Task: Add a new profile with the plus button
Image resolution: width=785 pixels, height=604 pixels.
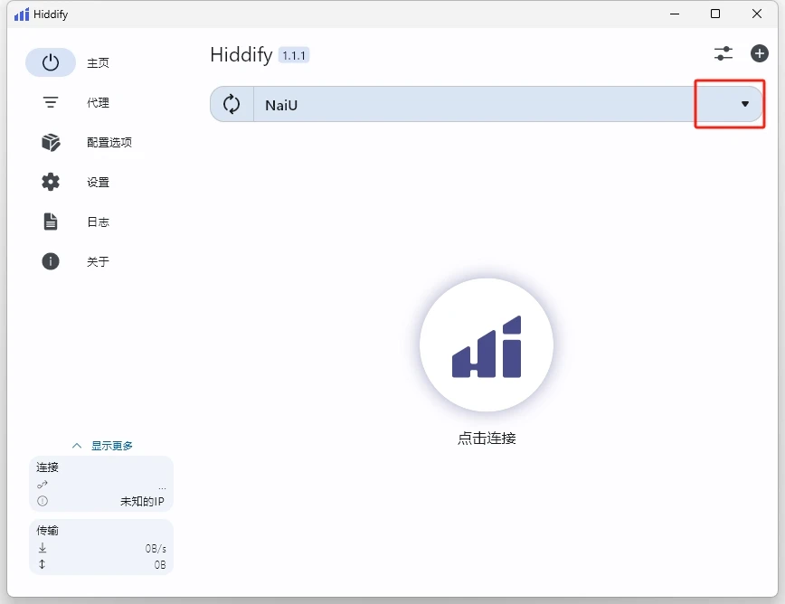Action: [x=759, y=53]
